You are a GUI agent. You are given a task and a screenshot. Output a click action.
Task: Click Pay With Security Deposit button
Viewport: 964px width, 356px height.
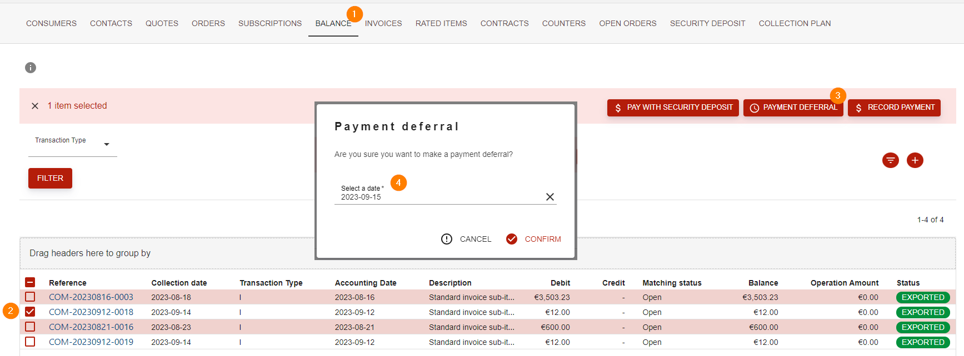(x=673, y=108)
